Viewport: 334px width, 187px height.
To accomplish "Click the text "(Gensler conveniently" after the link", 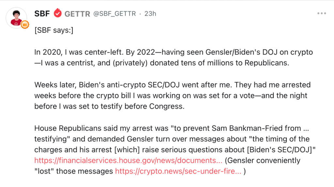I will click(263, 161).
